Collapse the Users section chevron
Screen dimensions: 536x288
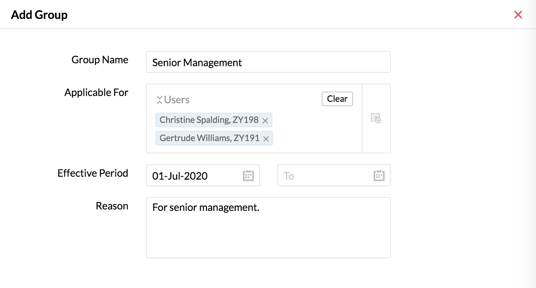click(159, 100)
